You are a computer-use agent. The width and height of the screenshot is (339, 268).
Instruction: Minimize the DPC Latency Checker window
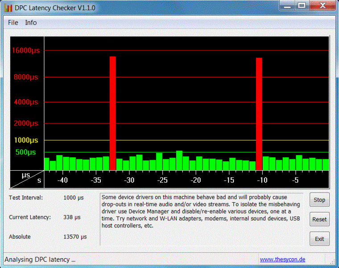click(287, 6)
